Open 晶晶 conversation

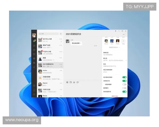50,59
